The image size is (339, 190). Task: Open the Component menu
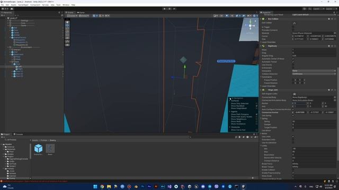(35, 5)
